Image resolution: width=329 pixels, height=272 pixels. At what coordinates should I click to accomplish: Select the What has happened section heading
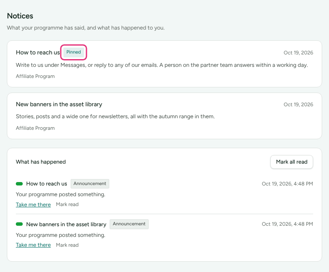coord(41,162)
